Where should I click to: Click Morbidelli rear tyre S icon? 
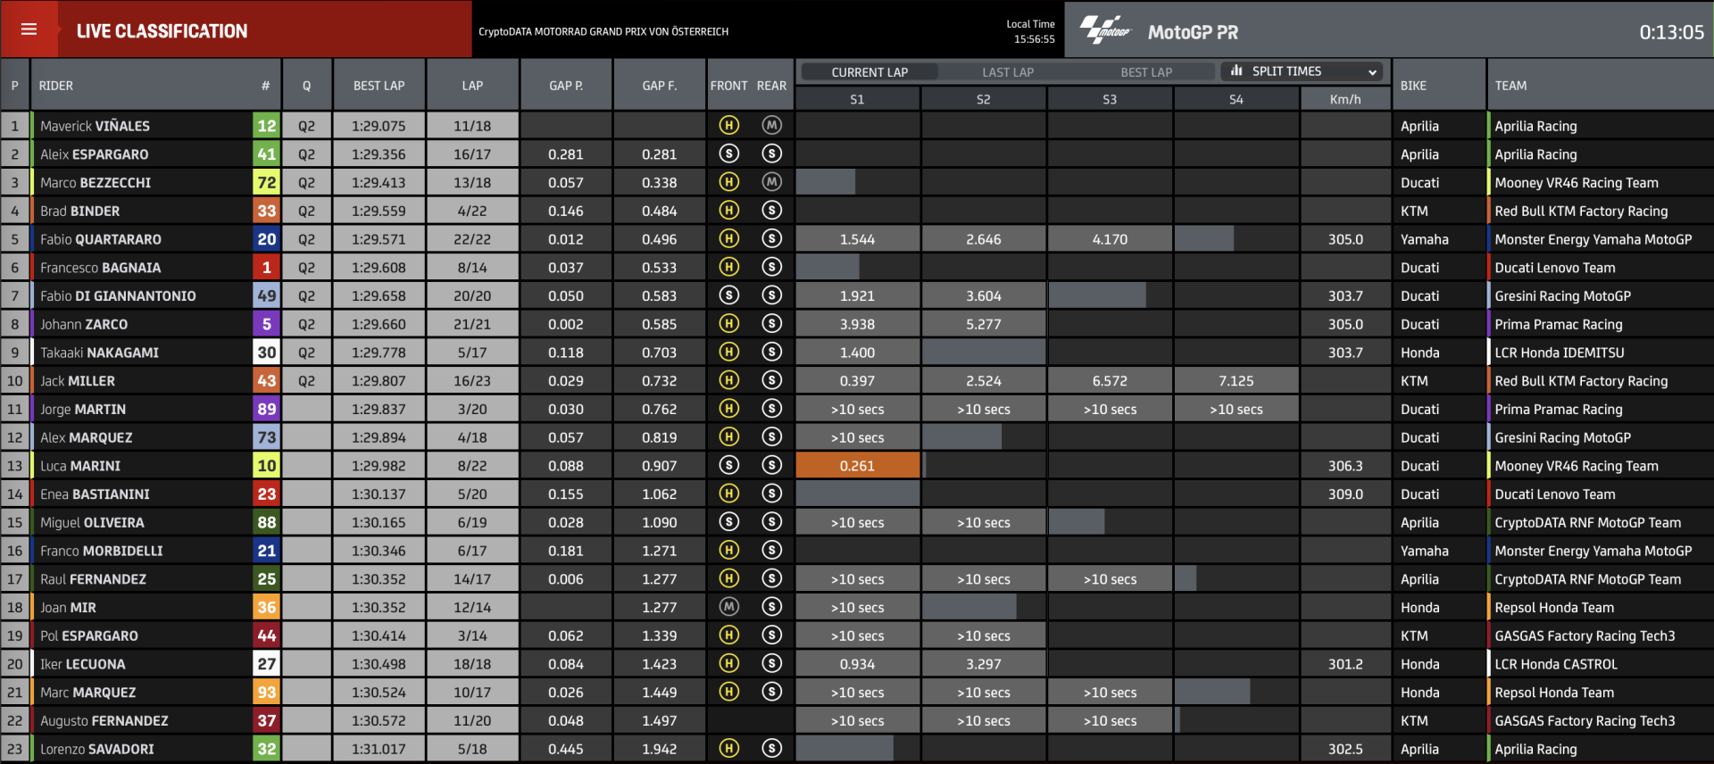pos(772,551)
